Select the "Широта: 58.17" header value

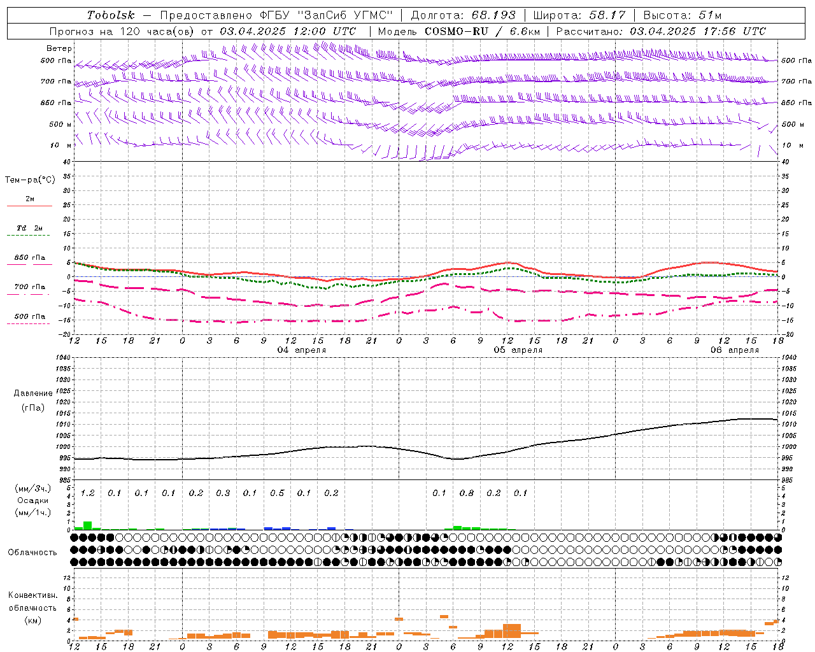(x=579, y=15)
